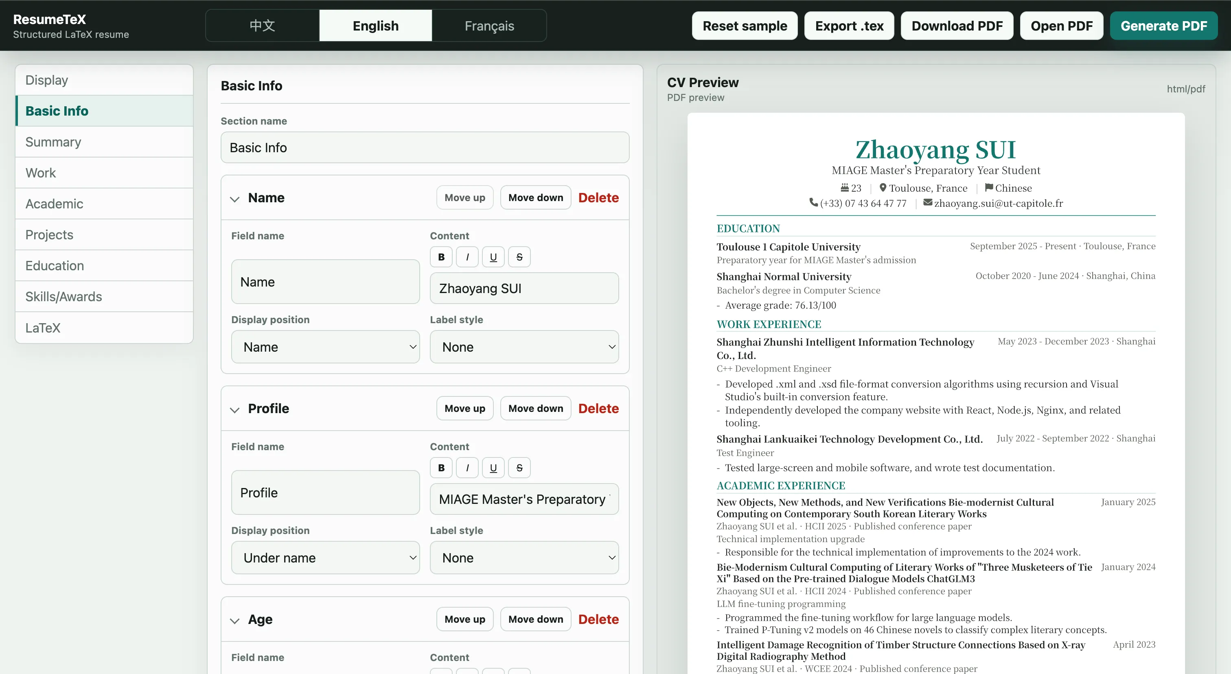This screenshot has height=674, width=1231.
Task: Click the Open PDF button
Action: [1061, 26]
